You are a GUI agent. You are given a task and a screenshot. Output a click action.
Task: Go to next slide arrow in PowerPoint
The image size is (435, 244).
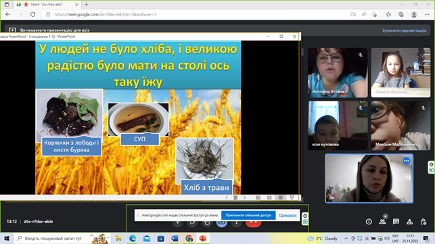point(244,197)
